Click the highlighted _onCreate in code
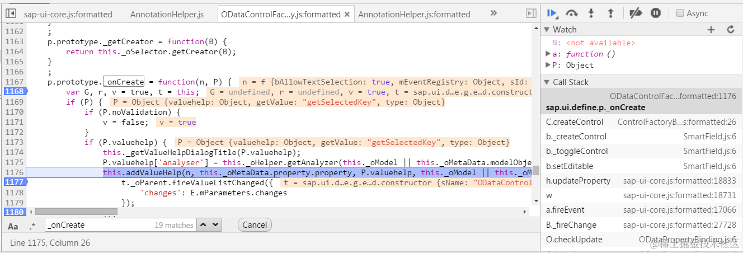Viewport: 743px width, 253px height. [x=124, y=82]
